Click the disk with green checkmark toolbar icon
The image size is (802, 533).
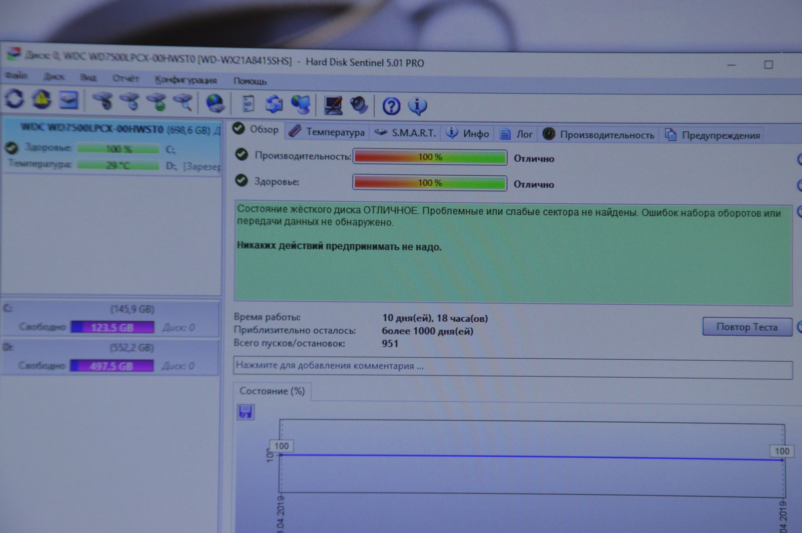(x=157, y=102)
